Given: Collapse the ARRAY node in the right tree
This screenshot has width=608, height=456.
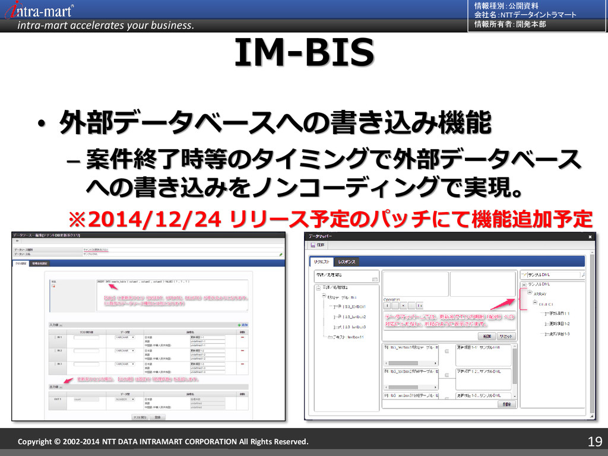Looking at the screenshot, I should pyautogui.click(x=530, y=293).
